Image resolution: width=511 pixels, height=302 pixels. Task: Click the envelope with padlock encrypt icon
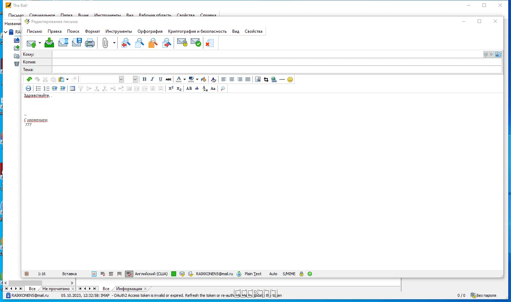pyautogui.click(x=182, y=43)
